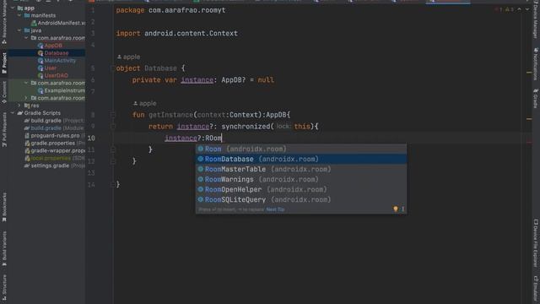
Task: Click the class icon beside RoomDatabase
Action: [x=201, y=159]
